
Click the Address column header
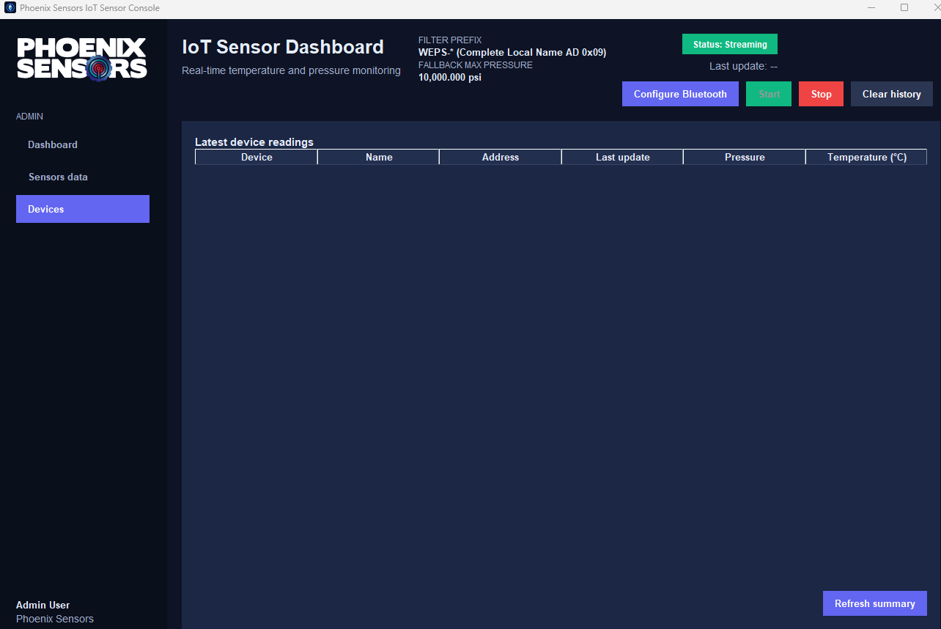(501, 157)
